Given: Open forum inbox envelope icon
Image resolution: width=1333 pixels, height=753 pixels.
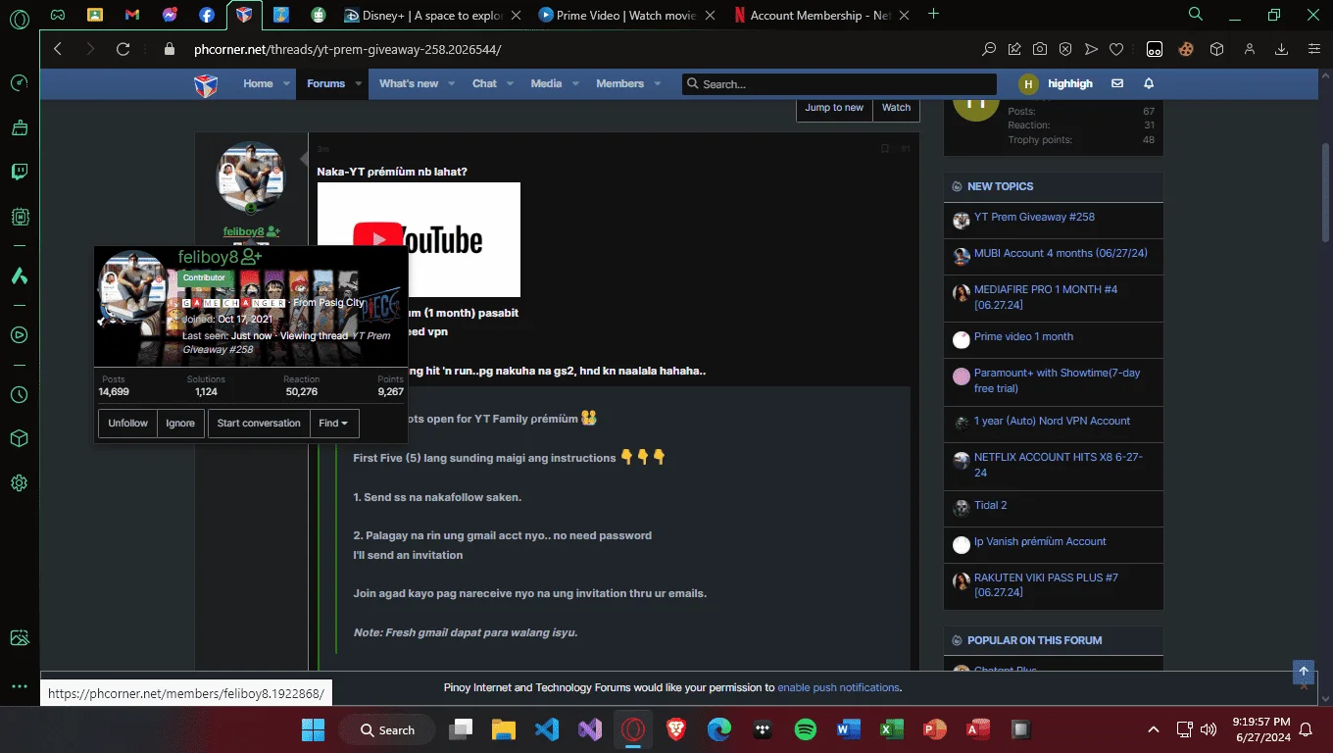Looking at the screenshot, I should coord(1117,83).
